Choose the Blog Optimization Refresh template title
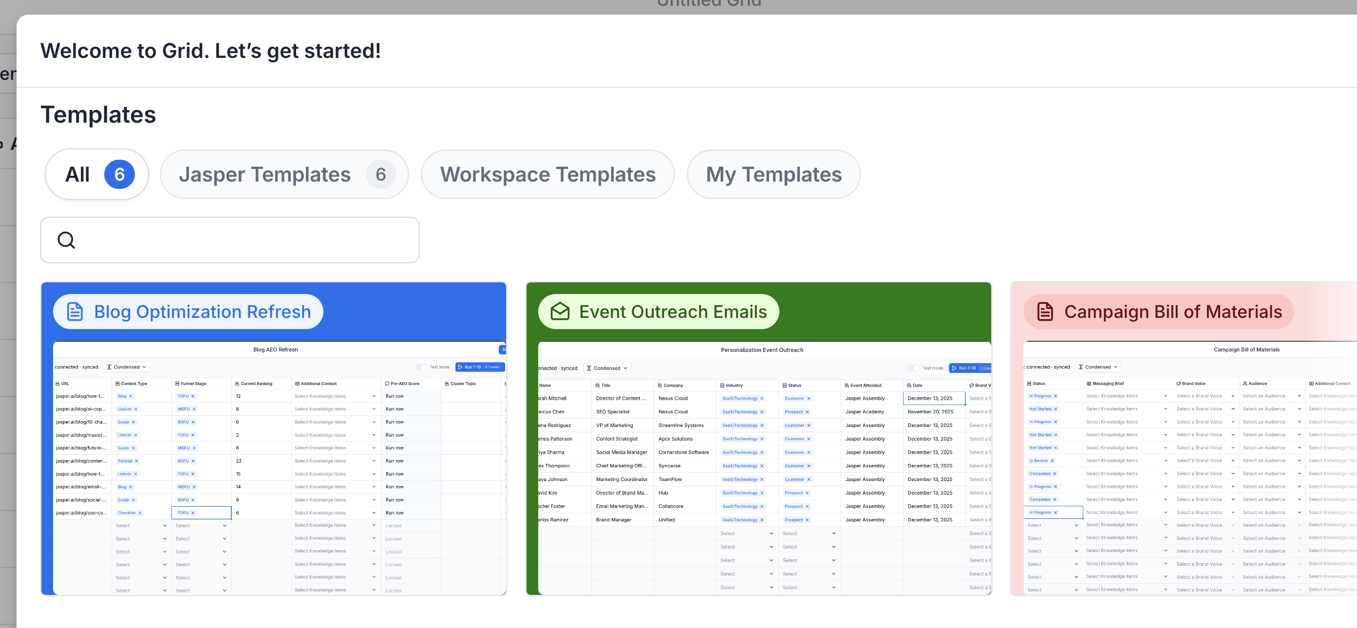Screen dimensions: 1357x628 point(202,312)
